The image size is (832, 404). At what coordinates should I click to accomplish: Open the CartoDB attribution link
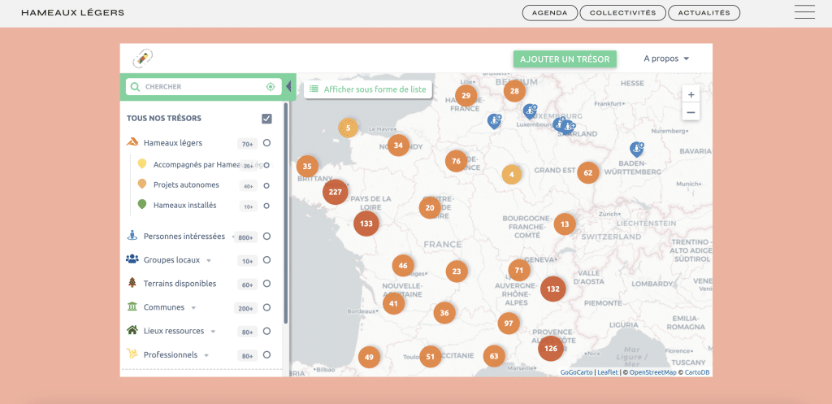696,372
